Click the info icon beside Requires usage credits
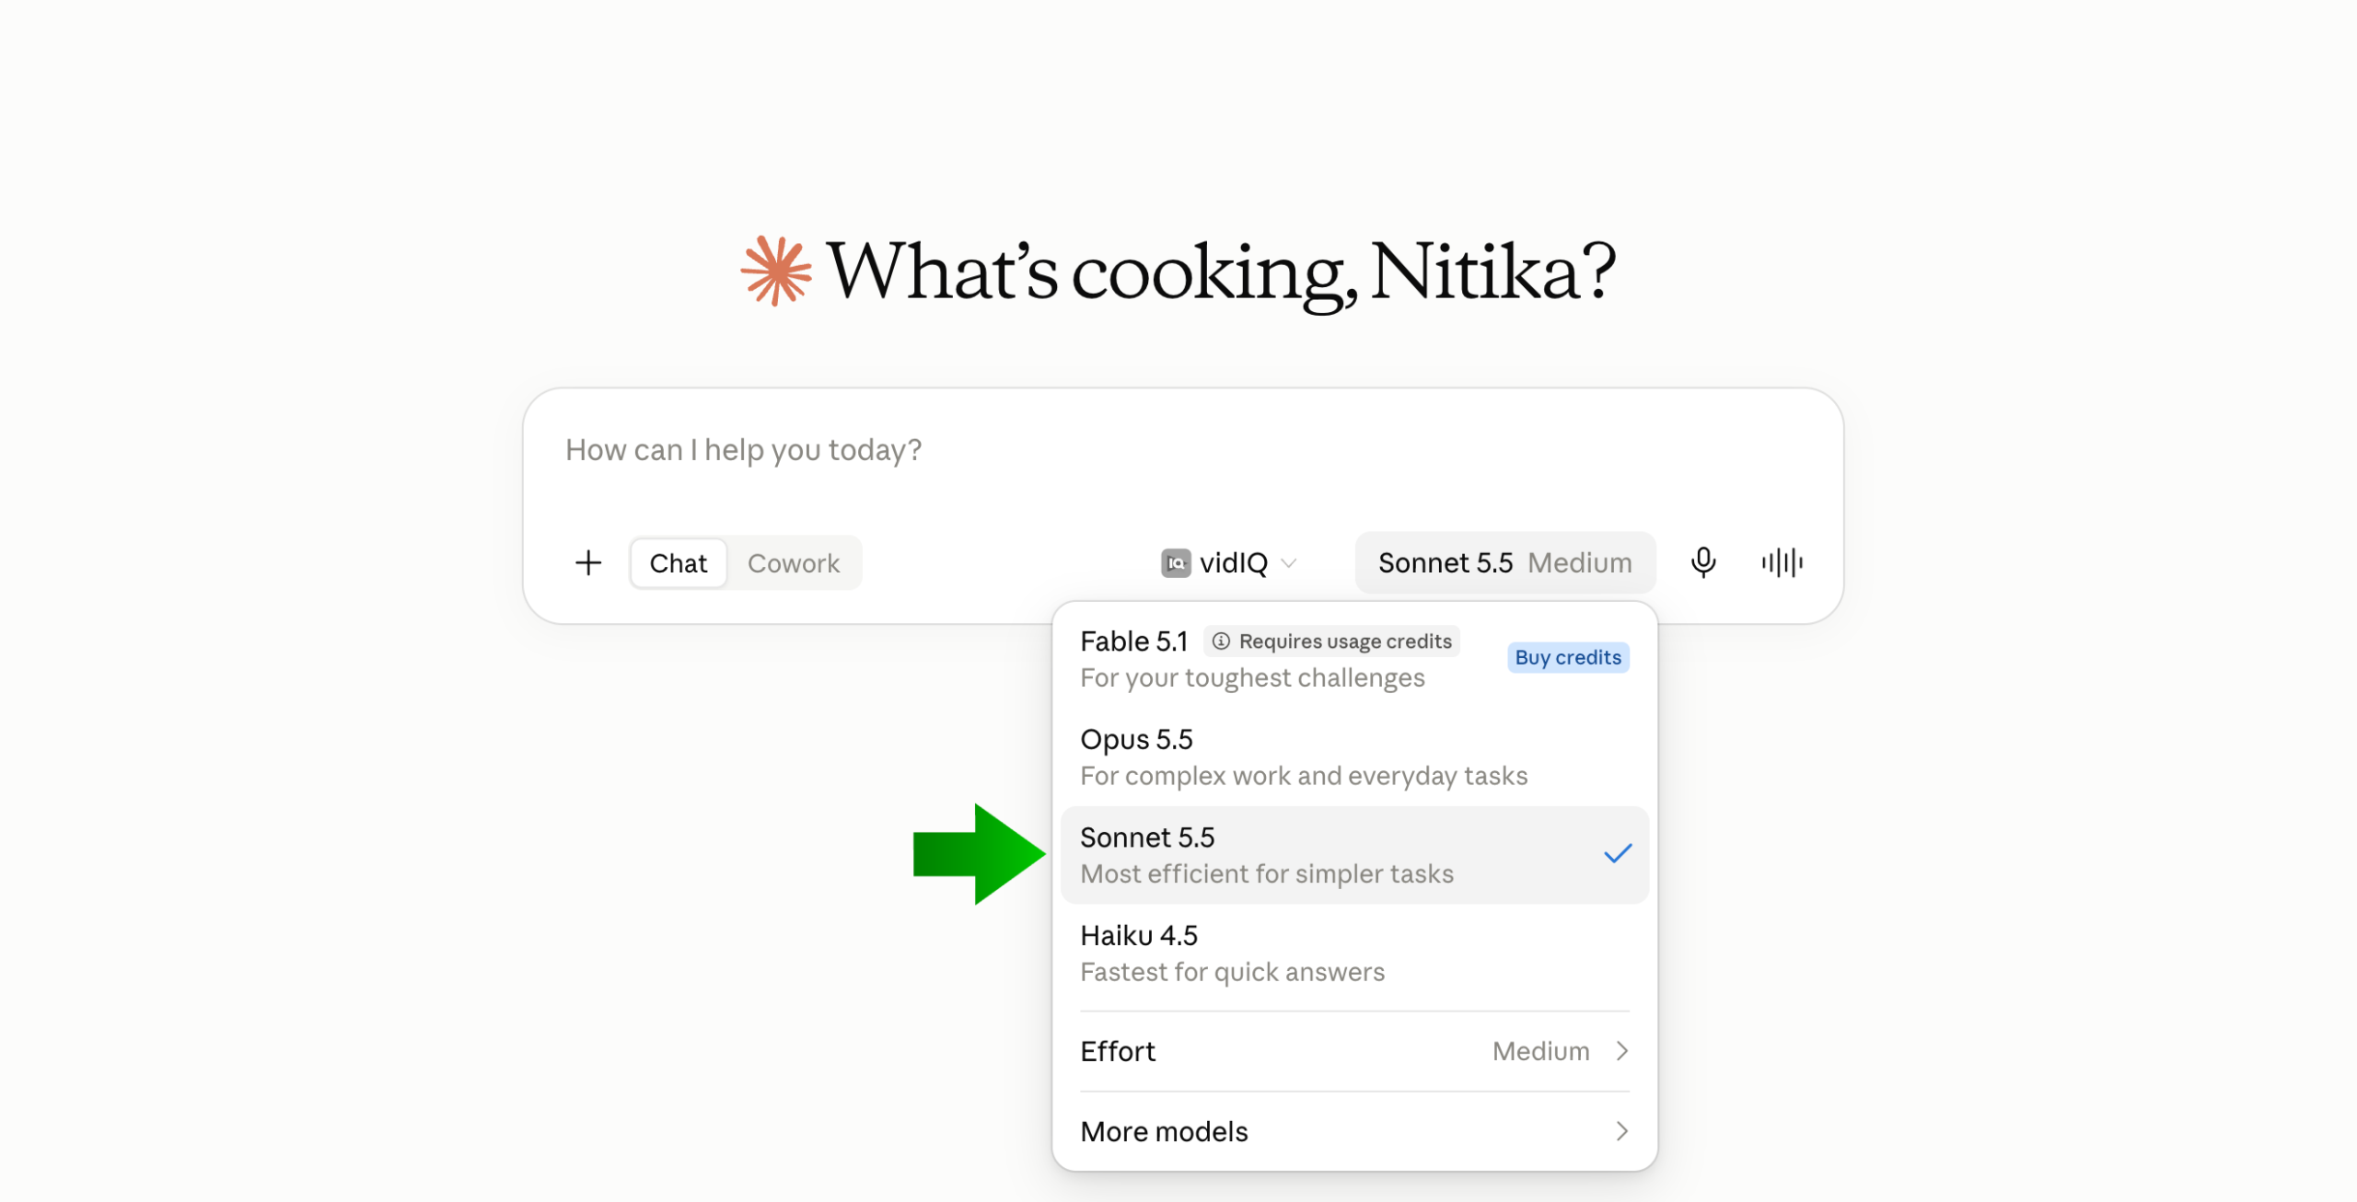This screenshot has height=1202, width=2357. [x=1221, y=641]
